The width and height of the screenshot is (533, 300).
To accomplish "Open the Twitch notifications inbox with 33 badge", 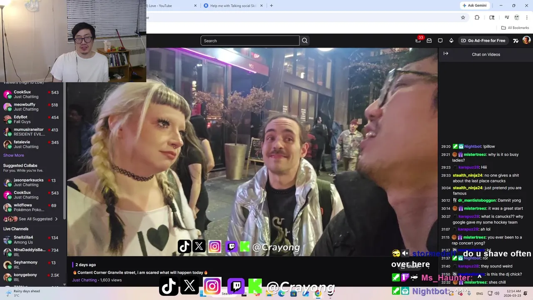I will [418, 40].
